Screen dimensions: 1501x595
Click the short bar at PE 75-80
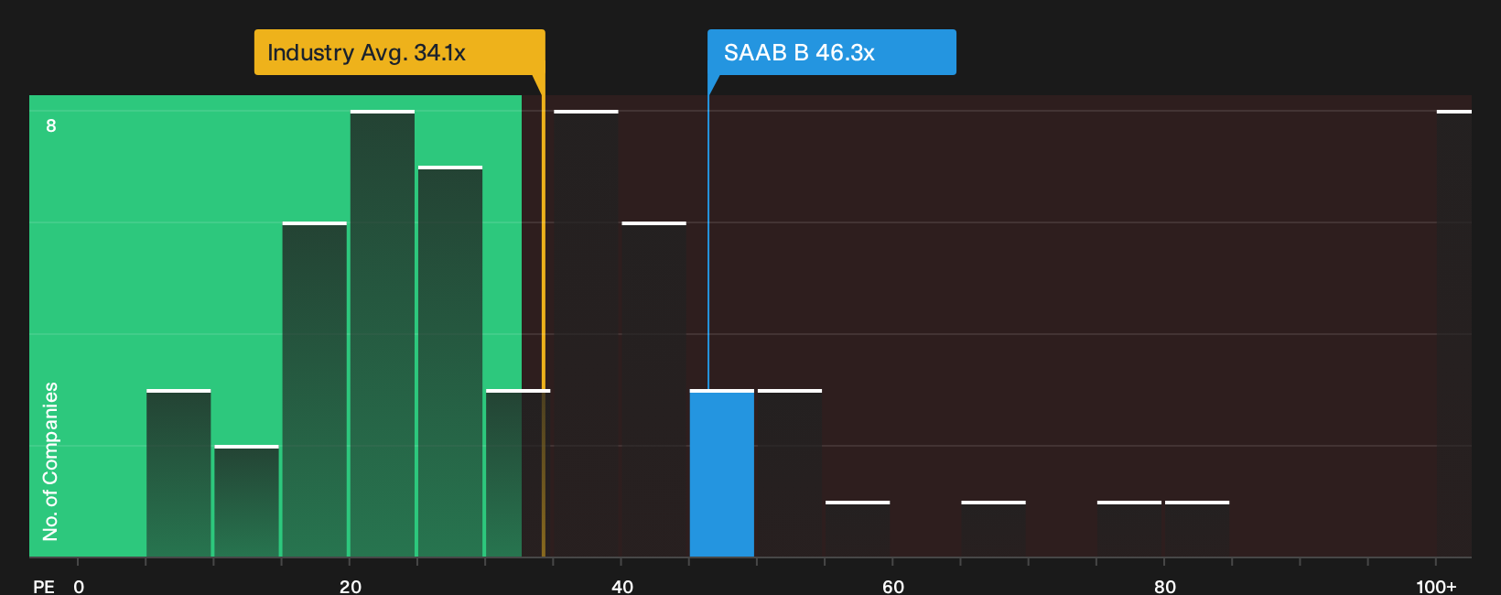click(x=1129, y=529)
